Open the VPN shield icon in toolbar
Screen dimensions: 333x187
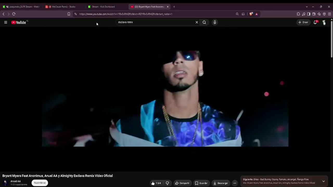point(324,14)
